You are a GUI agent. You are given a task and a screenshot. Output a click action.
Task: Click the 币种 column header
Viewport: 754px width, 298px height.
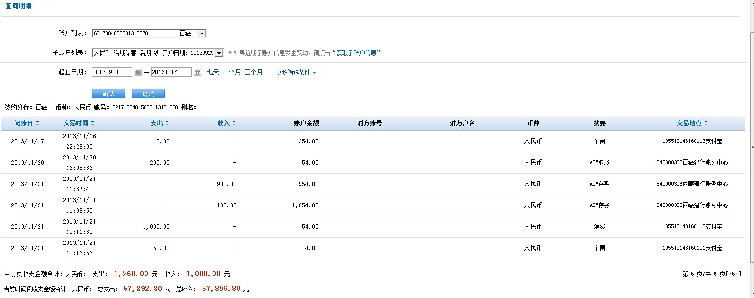click(x=533, y=123)
